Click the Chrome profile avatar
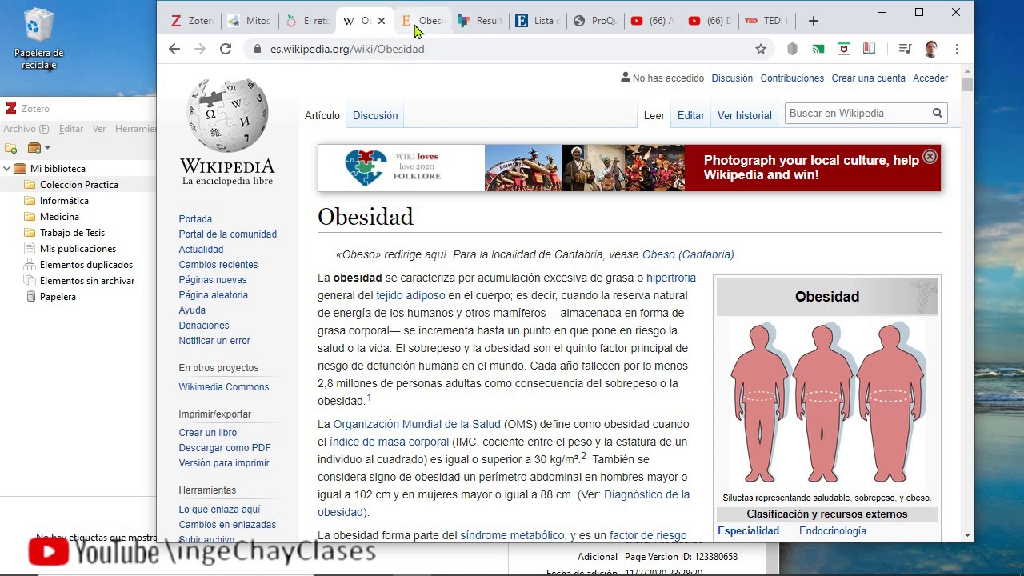1024x576 pixels. (x=930, y=49)
